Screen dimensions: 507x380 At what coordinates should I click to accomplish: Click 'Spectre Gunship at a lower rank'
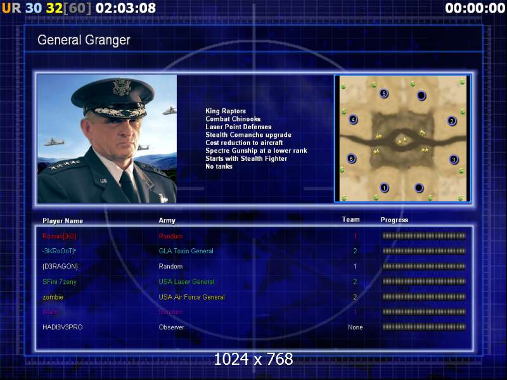[256, 151]
